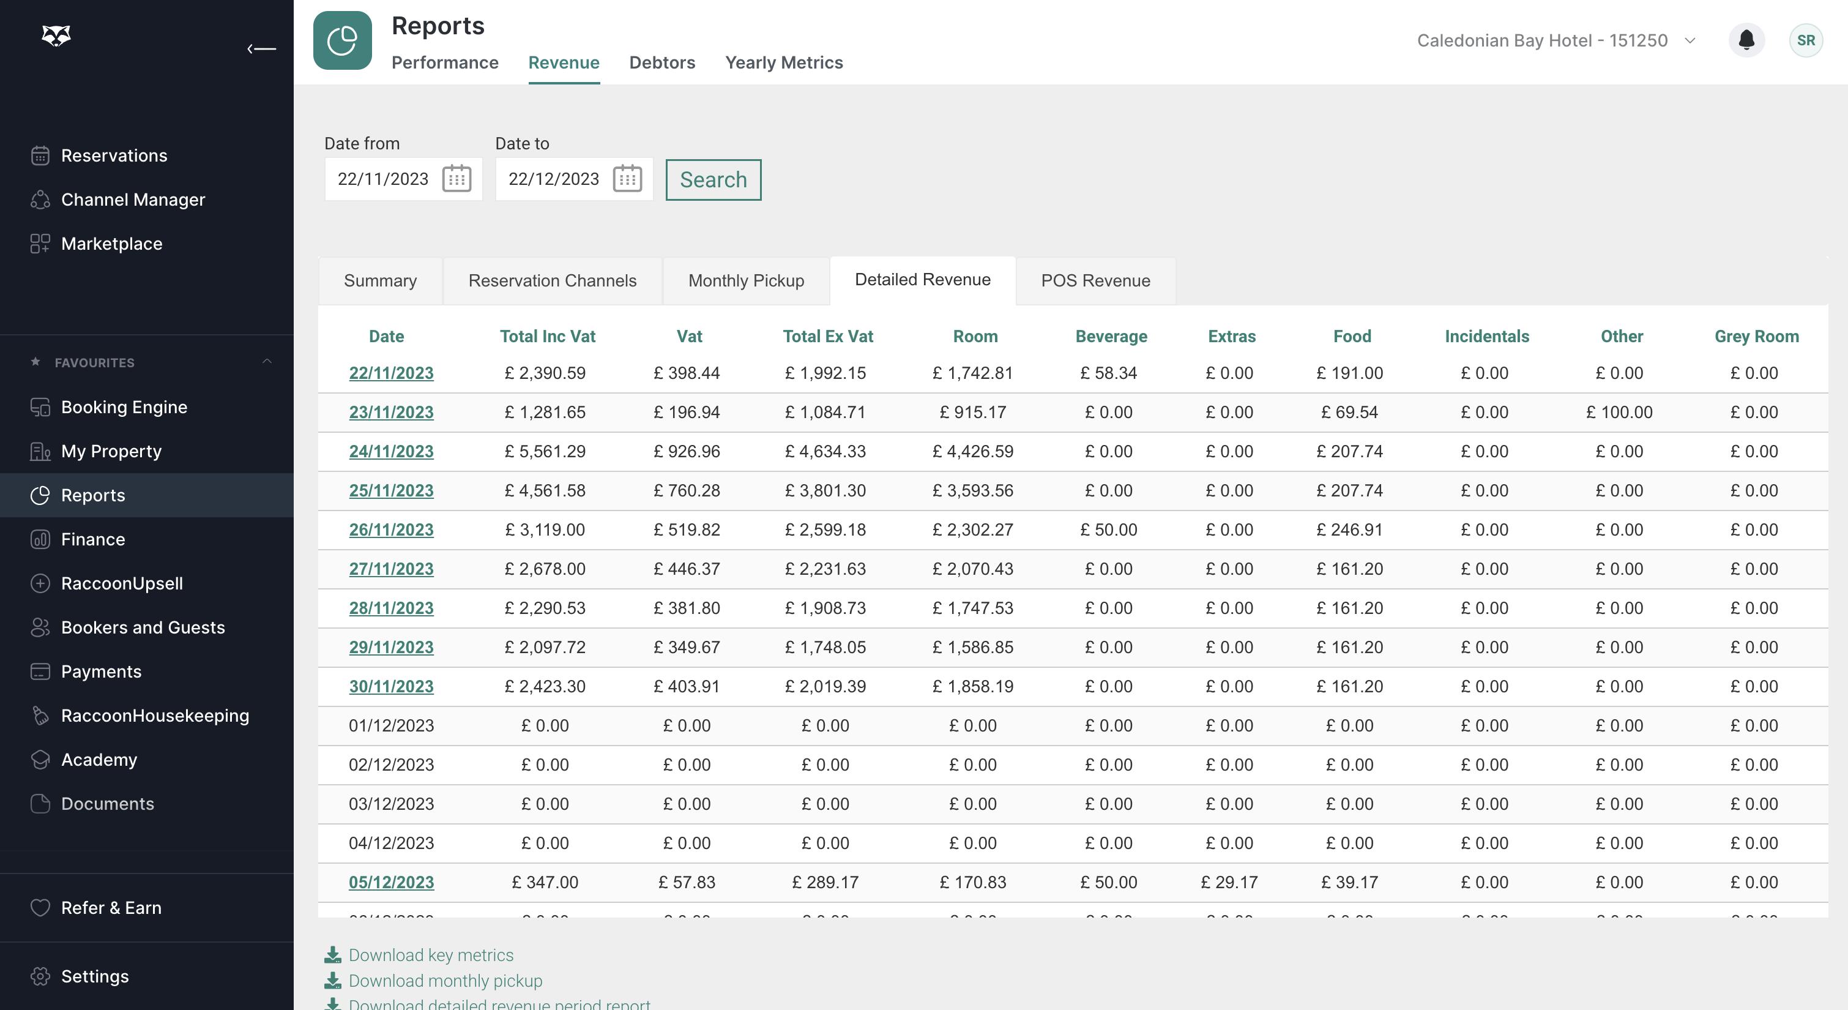This screenshot has width=1848, height=1010.
Task: Open Channel Manager from the sidebar
Action: coord(133,200)
